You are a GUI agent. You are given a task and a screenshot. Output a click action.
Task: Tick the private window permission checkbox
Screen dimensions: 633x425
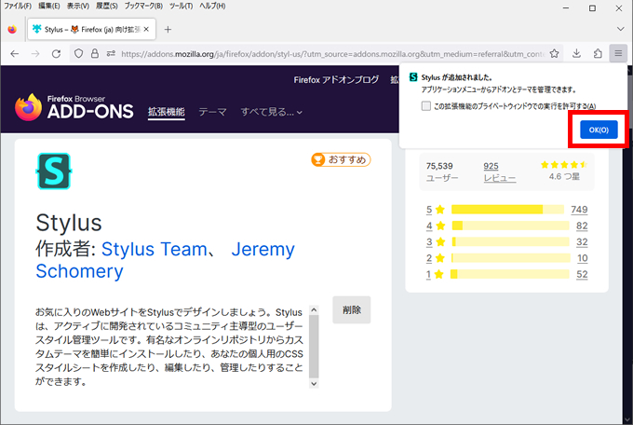tap(426, 106)
